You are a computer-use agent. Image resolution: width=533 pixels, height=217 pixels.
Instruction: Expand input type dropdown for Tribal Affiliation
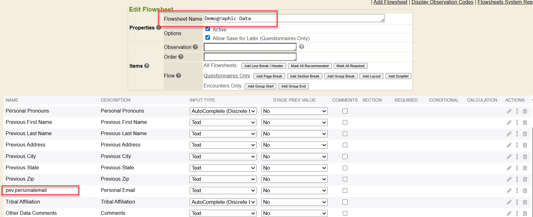pos(223,202)
